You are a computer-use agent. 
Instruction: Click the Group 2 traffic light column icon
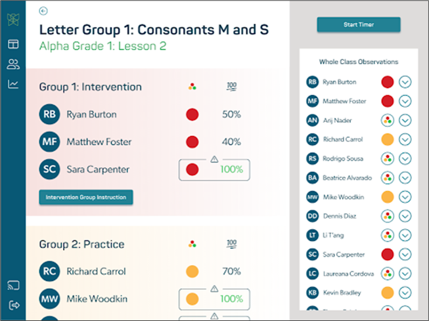coord(192,244)
